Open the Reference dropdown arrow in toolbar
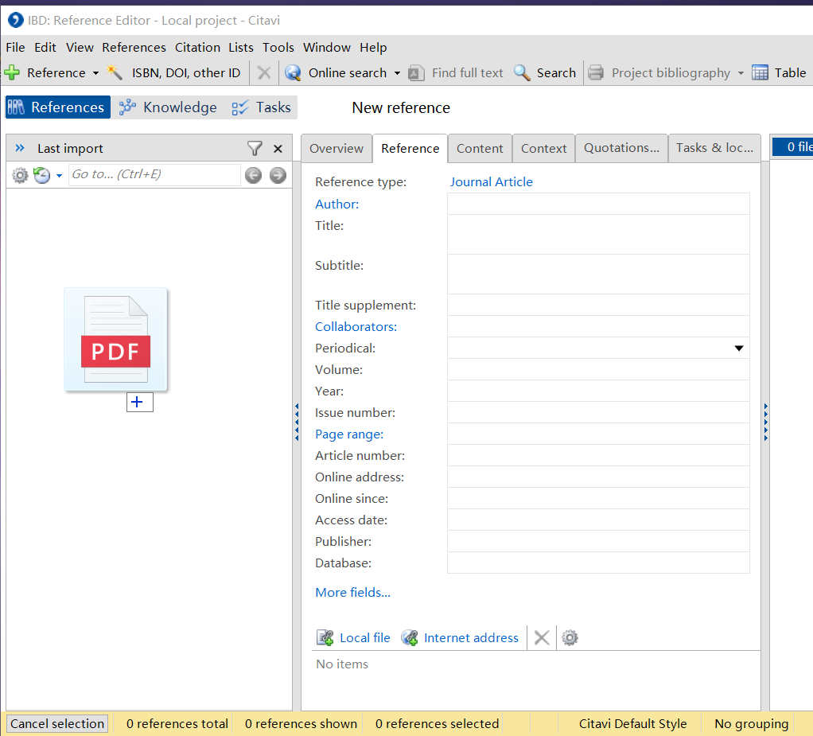The image size is (813, 736). [95, 73]
